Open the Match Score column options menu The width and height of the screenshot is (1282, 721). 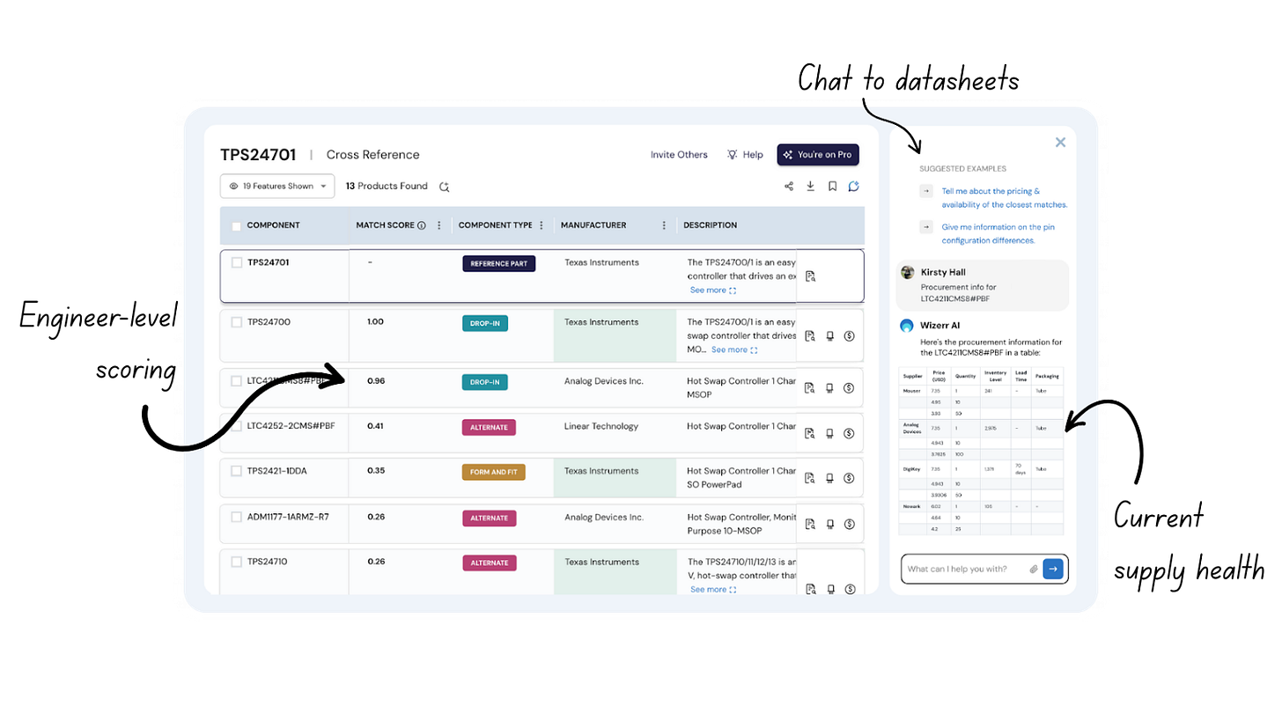439,225
